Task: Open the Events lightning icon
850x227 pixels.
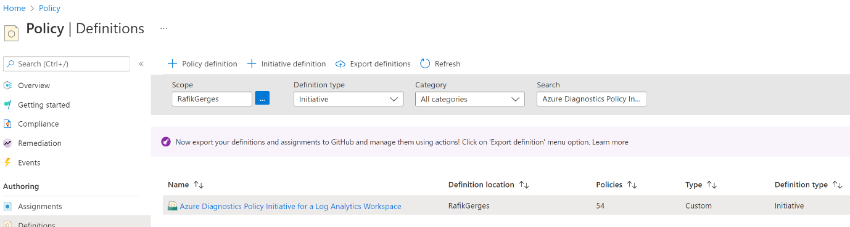Action: click(x=8, y=162)
